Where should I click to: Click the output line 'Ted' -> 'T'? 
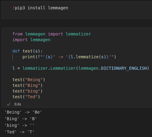19,132
